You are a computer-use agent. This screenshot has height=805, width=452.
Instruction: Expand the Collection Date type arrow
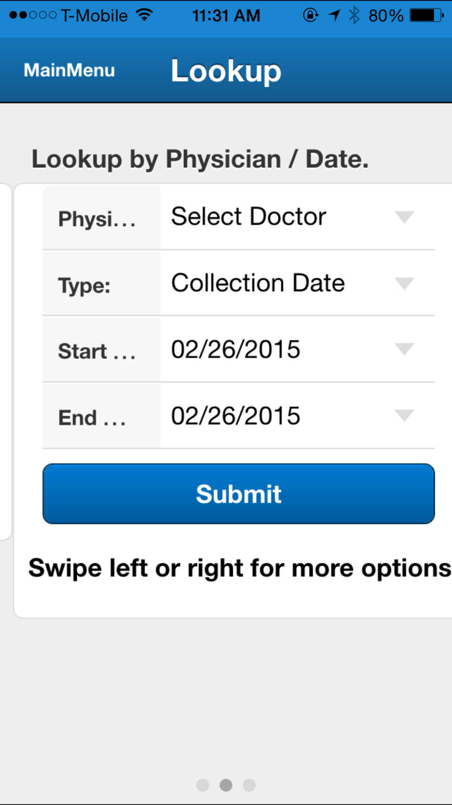[404, 283]
